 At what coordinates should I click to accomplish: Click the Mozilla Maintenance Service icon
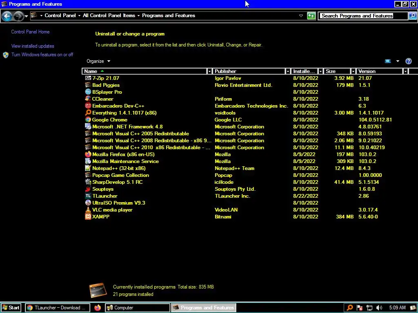(88, 161)
